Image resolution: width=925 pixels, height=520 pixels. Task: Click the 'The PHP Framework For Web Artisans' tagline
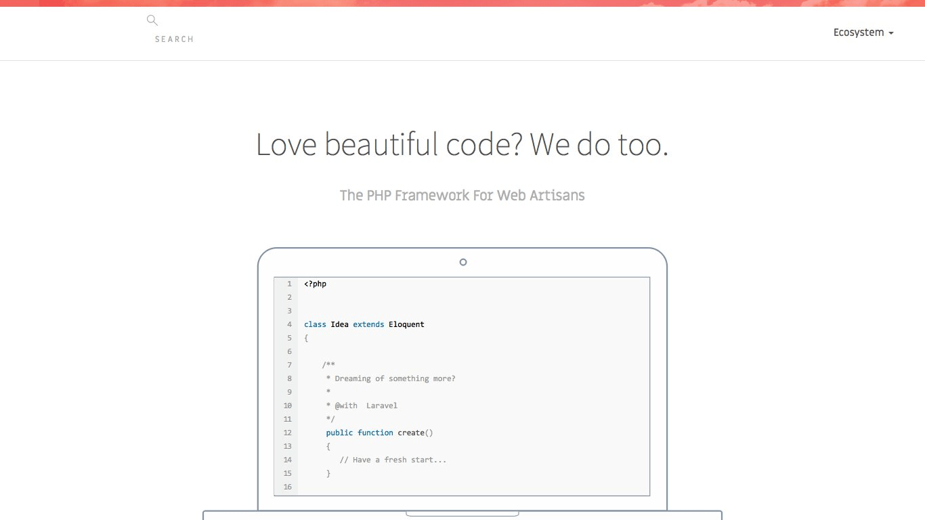coord(462,195)
